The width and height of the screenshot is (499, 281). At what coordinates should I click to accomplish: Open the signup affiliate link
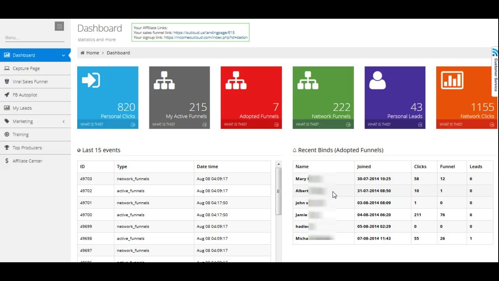[206, 37]
